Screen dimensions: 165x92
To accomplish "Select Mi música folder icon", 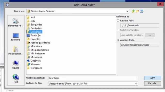I will click(x=28, y=46).
